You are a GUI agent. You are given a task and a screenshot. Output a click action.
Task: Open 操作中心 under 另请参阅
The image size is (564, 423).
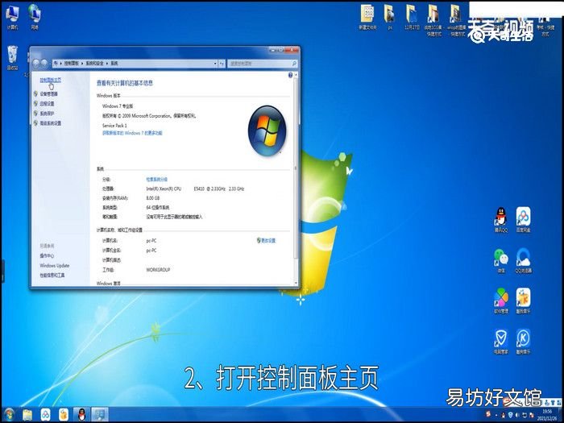(47, 255)
